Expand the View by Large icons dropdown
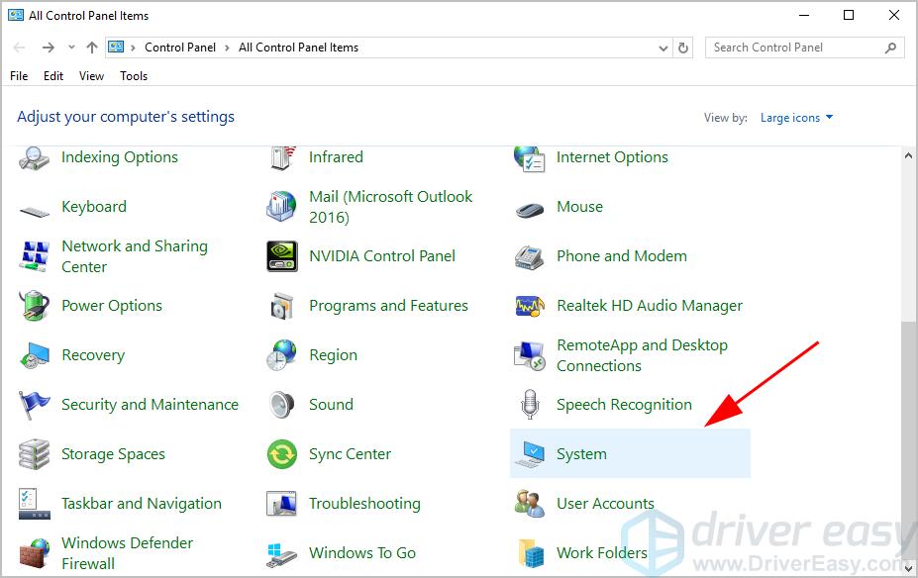918x578 pixels. (797, 118)
